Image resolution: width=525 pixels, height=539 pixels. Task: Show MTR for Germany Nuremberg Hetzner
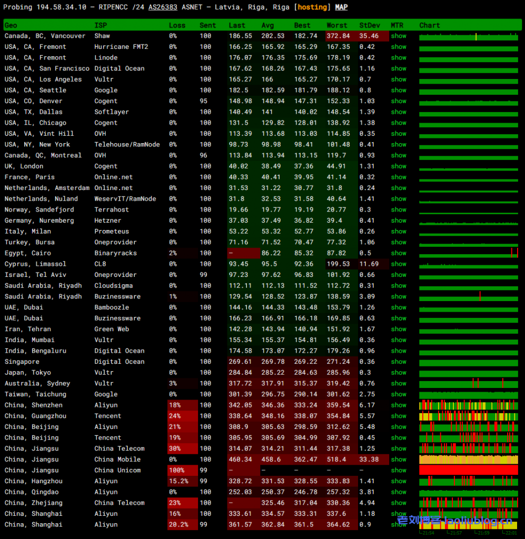click(x=399, y=221)
